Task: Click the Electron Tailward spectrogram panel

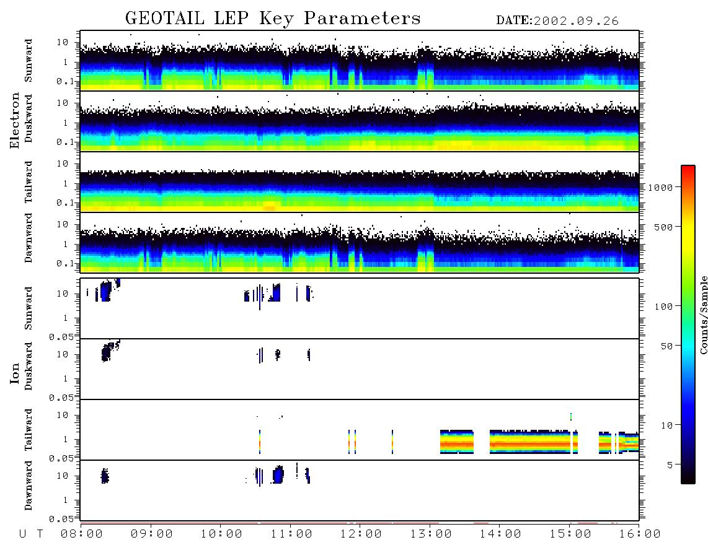Action: (x=360, y=182)
